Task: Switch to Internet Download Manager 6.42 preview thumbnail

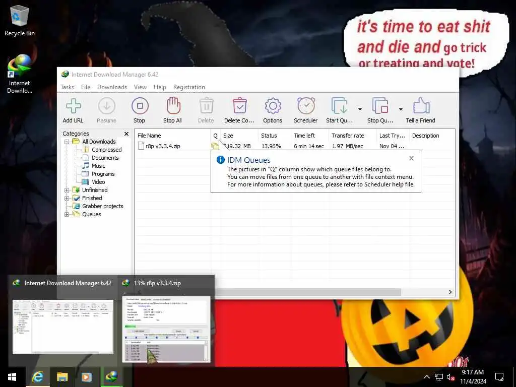Action: tap(63, 327)
